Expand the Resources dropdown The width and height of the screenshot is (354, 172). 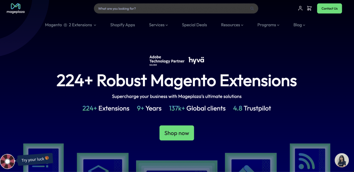(x=232, y=25)
